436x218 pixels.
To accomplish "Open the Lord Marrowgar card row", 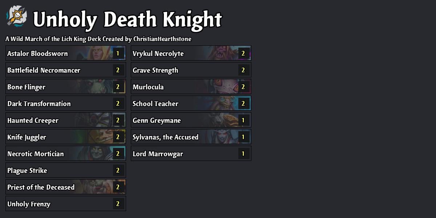I will point(191,153).
